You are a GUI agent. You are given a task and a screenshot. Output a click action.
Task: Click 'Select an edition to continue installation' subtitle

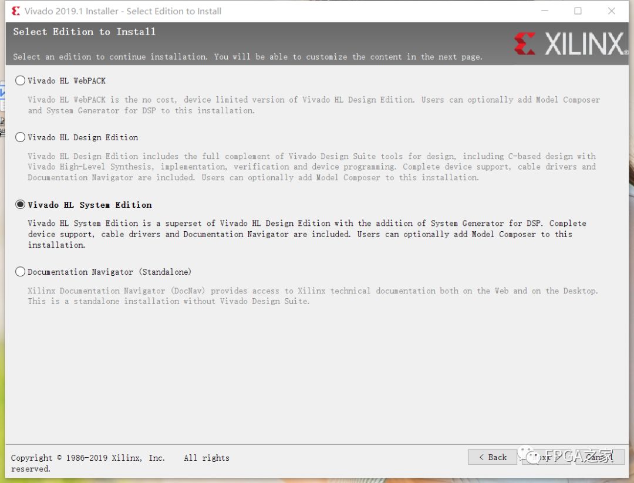[x=248, y=57]
